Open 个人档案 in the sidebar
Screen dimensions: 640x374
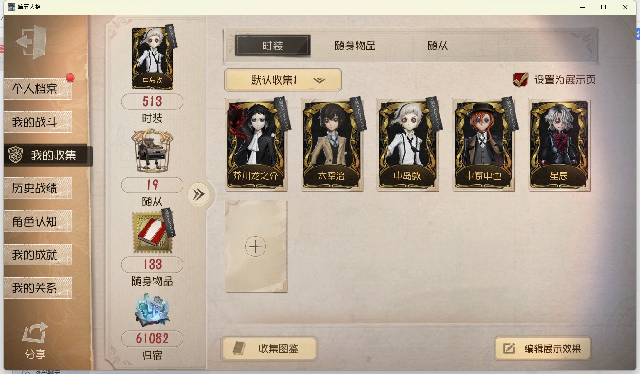[x=38, y=89]
